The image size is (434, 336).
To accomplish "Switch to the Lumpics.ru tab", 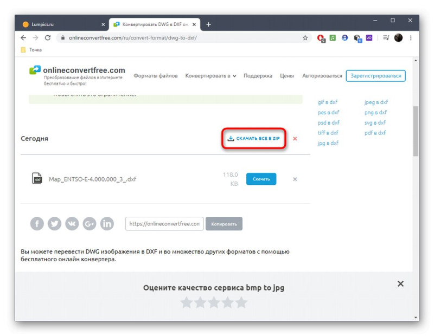I will [62, 24].
